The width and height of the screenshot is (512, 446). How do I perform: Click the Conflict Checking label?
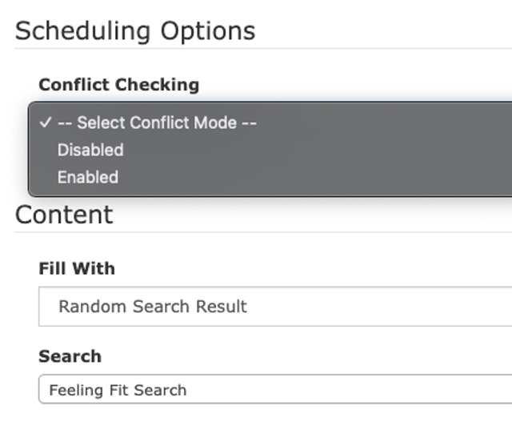[119, 85]
